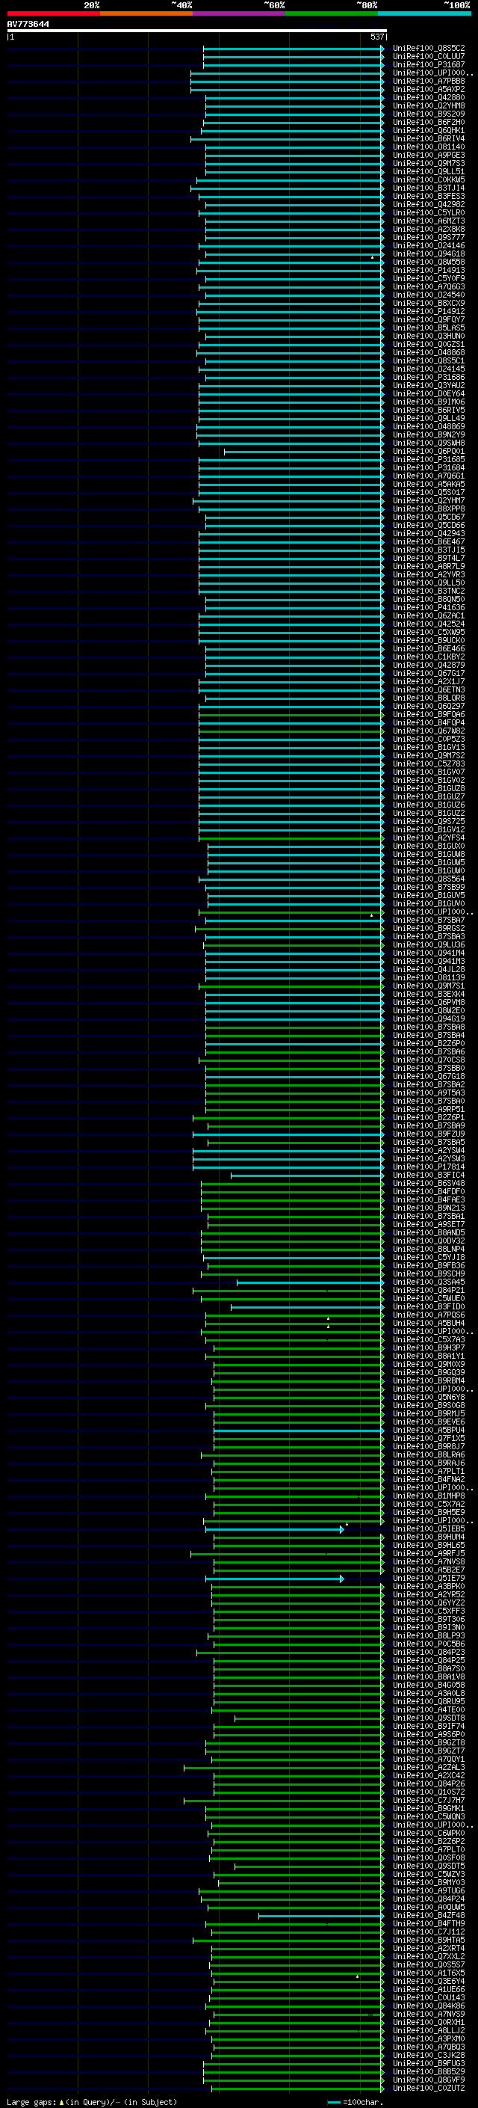This screenshot has width=478, height=2108.
Task: Click the cyan ~100% identity color band
Action: [x=424, y=13]
